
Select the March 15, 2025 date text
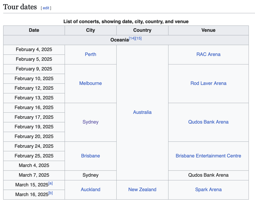pyautogui.click(x=32, y=185)
